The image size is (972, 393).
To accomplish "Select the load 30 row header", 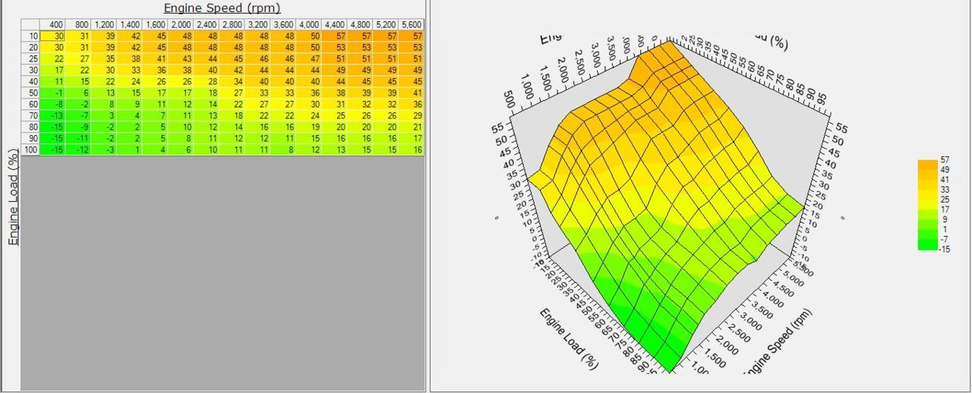I will coord(30,70).
